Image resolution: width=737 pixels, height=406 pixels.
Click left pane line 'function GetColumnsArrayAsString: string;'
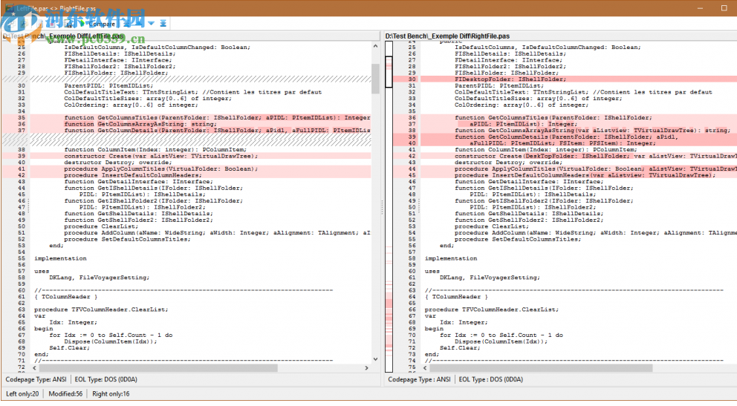click(140, 125)
